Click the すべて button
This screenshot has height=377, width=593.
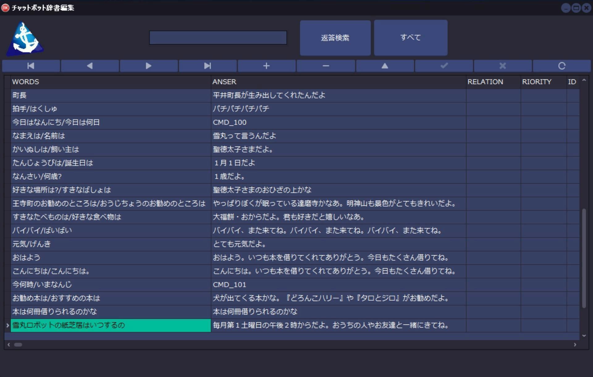[411, 38]
